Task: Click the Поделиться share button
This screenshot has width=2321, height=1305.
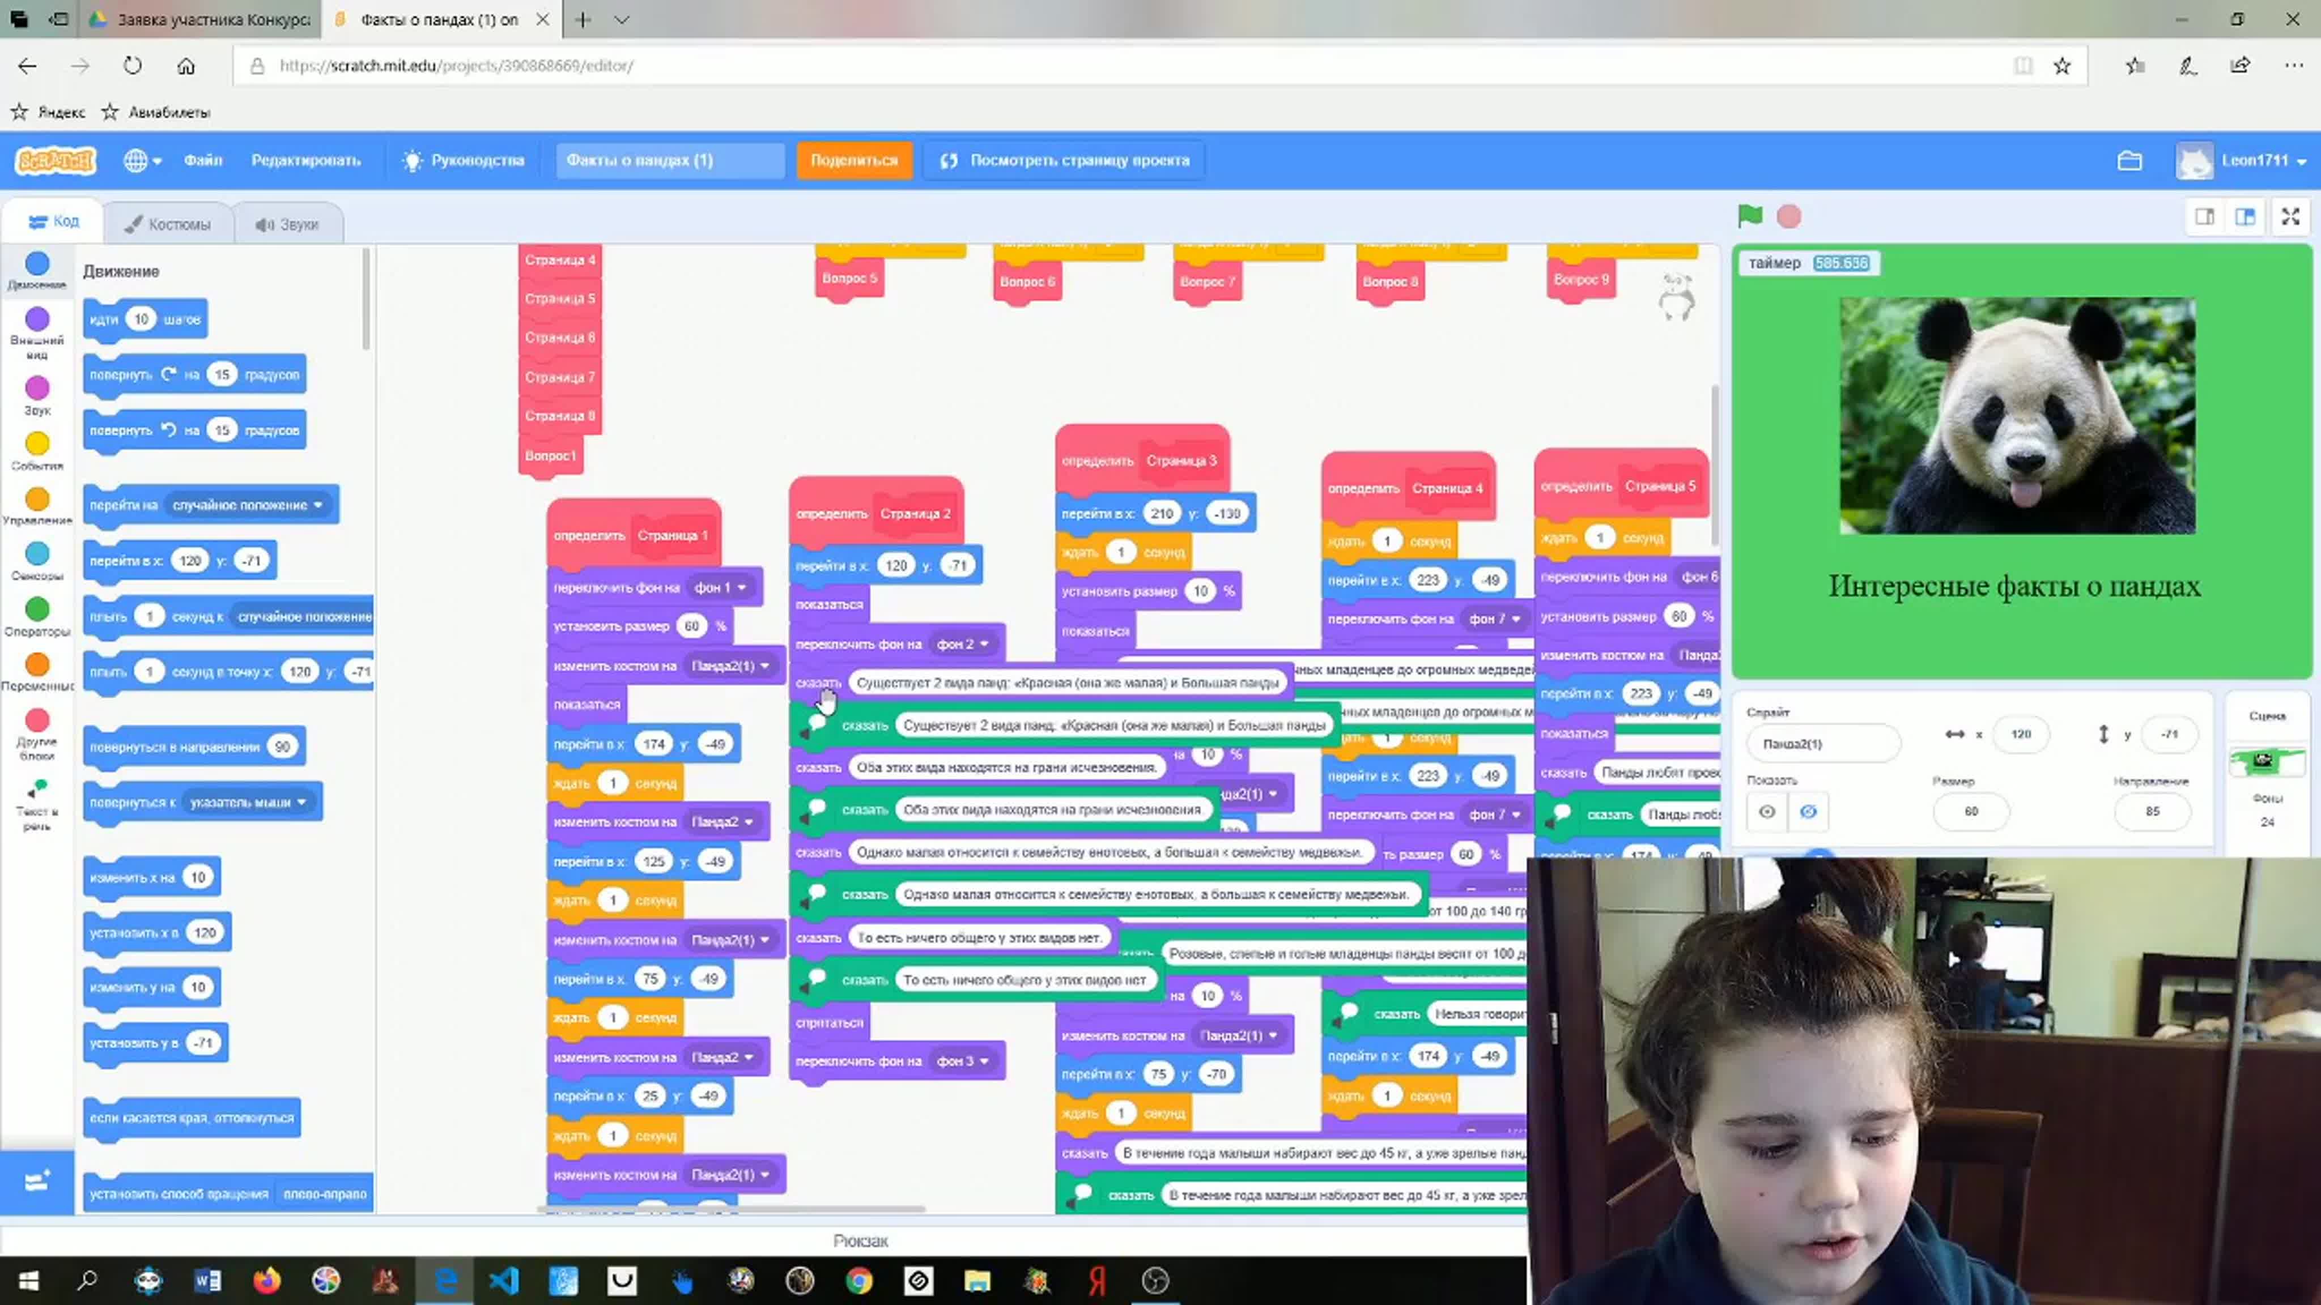Action: pyautogui.click(x=853, y=160)
